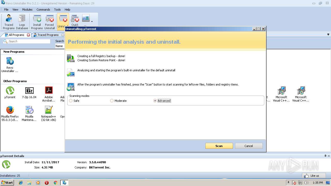This screenshot has width=331, height=186.
Task: Close the µTorrent Details panel
Action: pos(329,156)
